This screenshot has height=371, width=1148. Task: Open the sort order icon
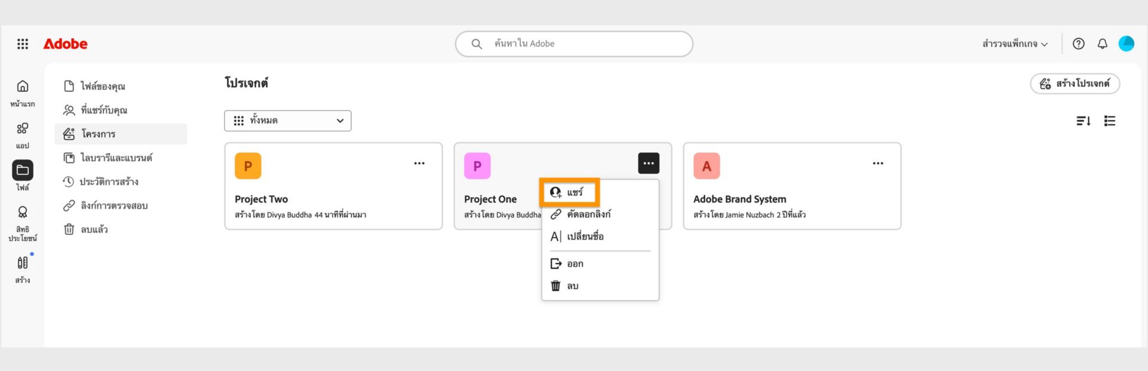pyautogui.click(x=1083, y=121)
